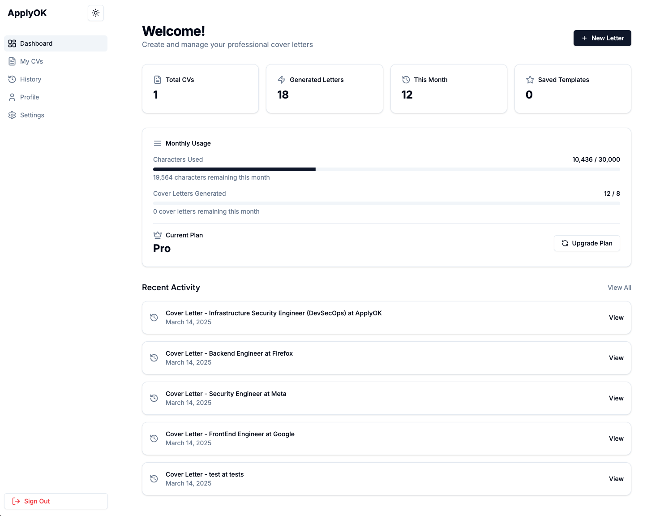Viewport: 660px width, 516px height.
Task: Click the My CVs document icon
Action: point(12,61)
